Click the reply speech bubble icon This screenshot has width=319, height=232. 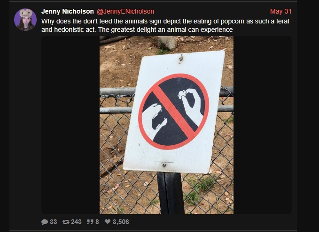[x=45, y=222]
